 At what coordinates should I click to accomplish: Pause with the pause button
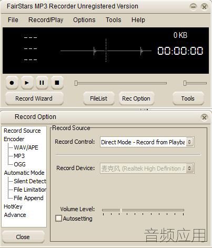[42, 83]
